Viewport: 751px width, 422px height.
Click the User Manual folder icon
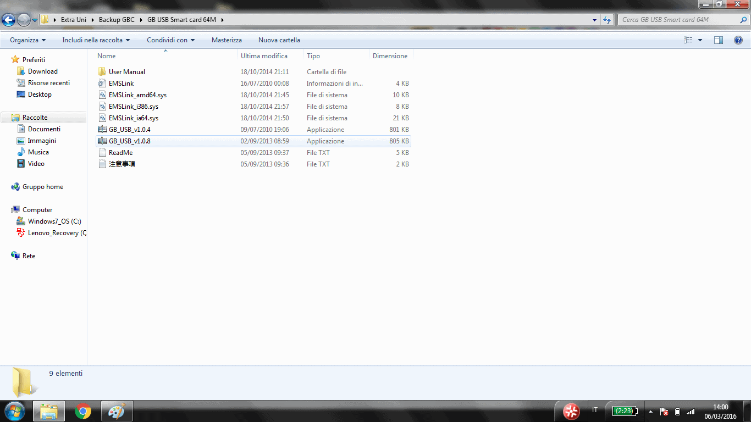tap(102, 72)
